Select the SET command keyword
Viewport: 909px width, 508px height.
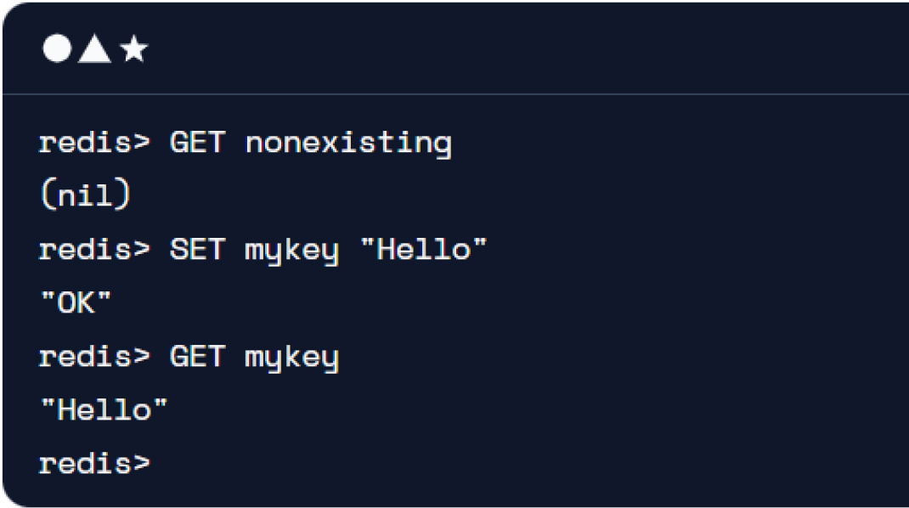click(197, 250)
